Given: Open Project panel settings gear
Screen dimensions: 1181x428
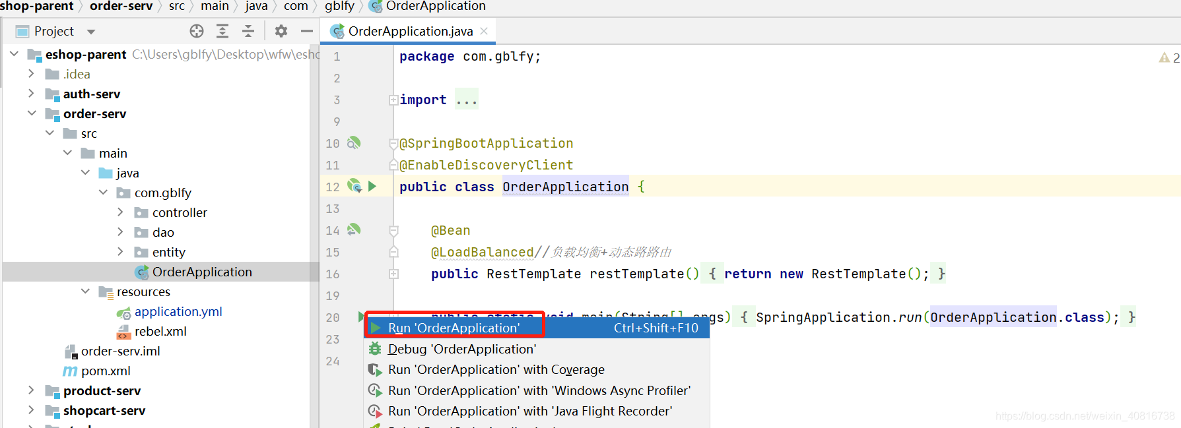Looking at the screenshot, I should 281,31.
